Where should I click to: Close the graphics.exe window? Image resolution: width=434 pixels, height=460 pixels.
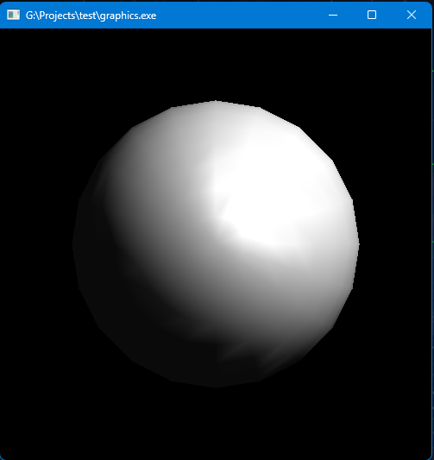pos(412,15)
